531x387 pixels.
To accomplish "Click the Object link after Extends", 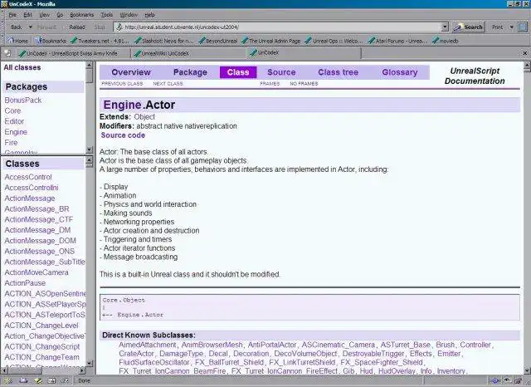I will click(x=144, y=117).
